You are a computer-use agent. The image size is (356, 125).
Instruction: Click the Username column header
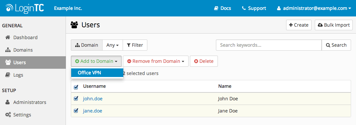coord(95,86)
